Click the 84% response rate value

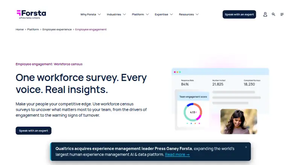185,84
